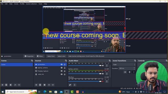Hide the promotion source
This screenshot has width=168, height=94.
[62, 64]
